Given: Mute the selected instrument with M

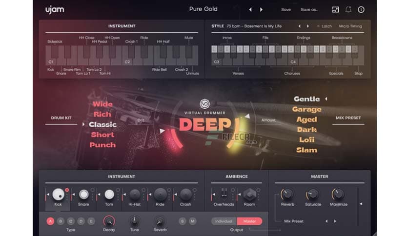Looking at the screenshot, I should [193, 221].
